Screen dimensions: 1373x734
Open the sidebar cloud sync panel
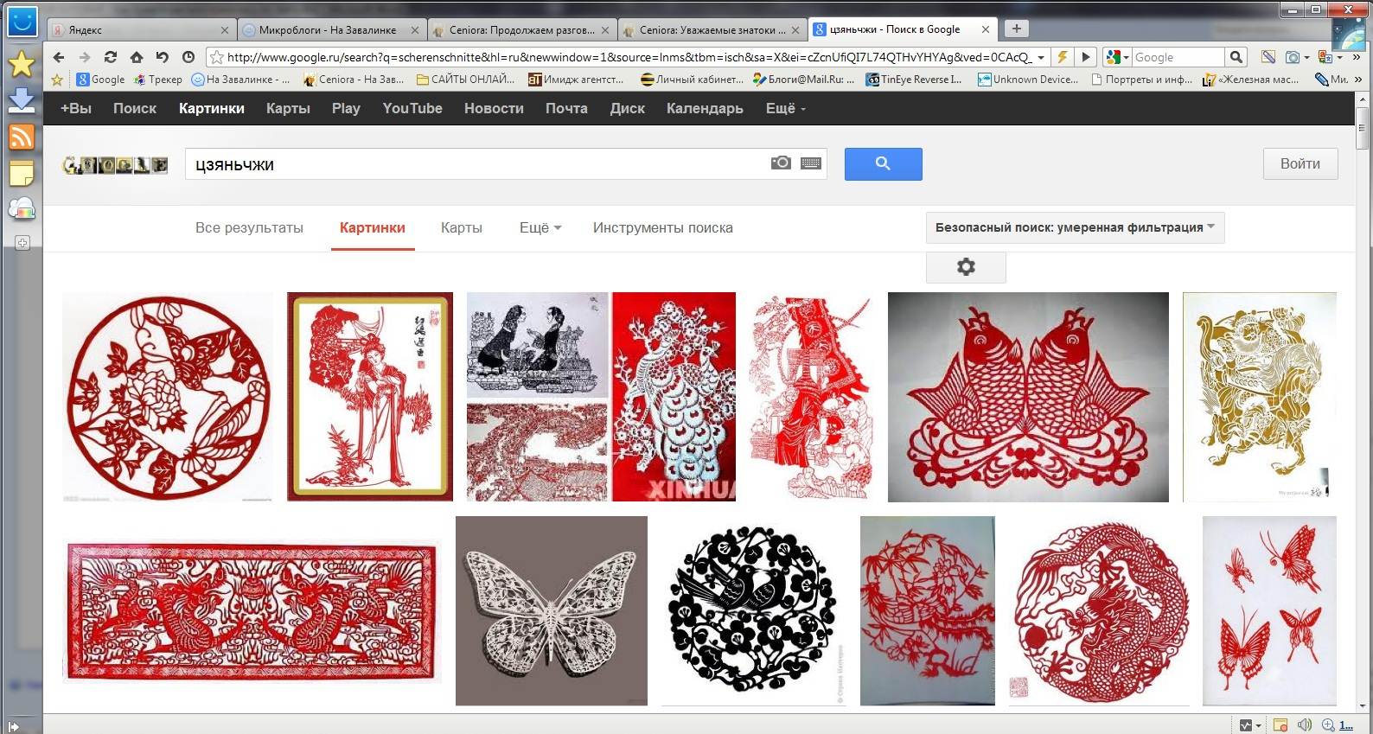click(22, 209)
